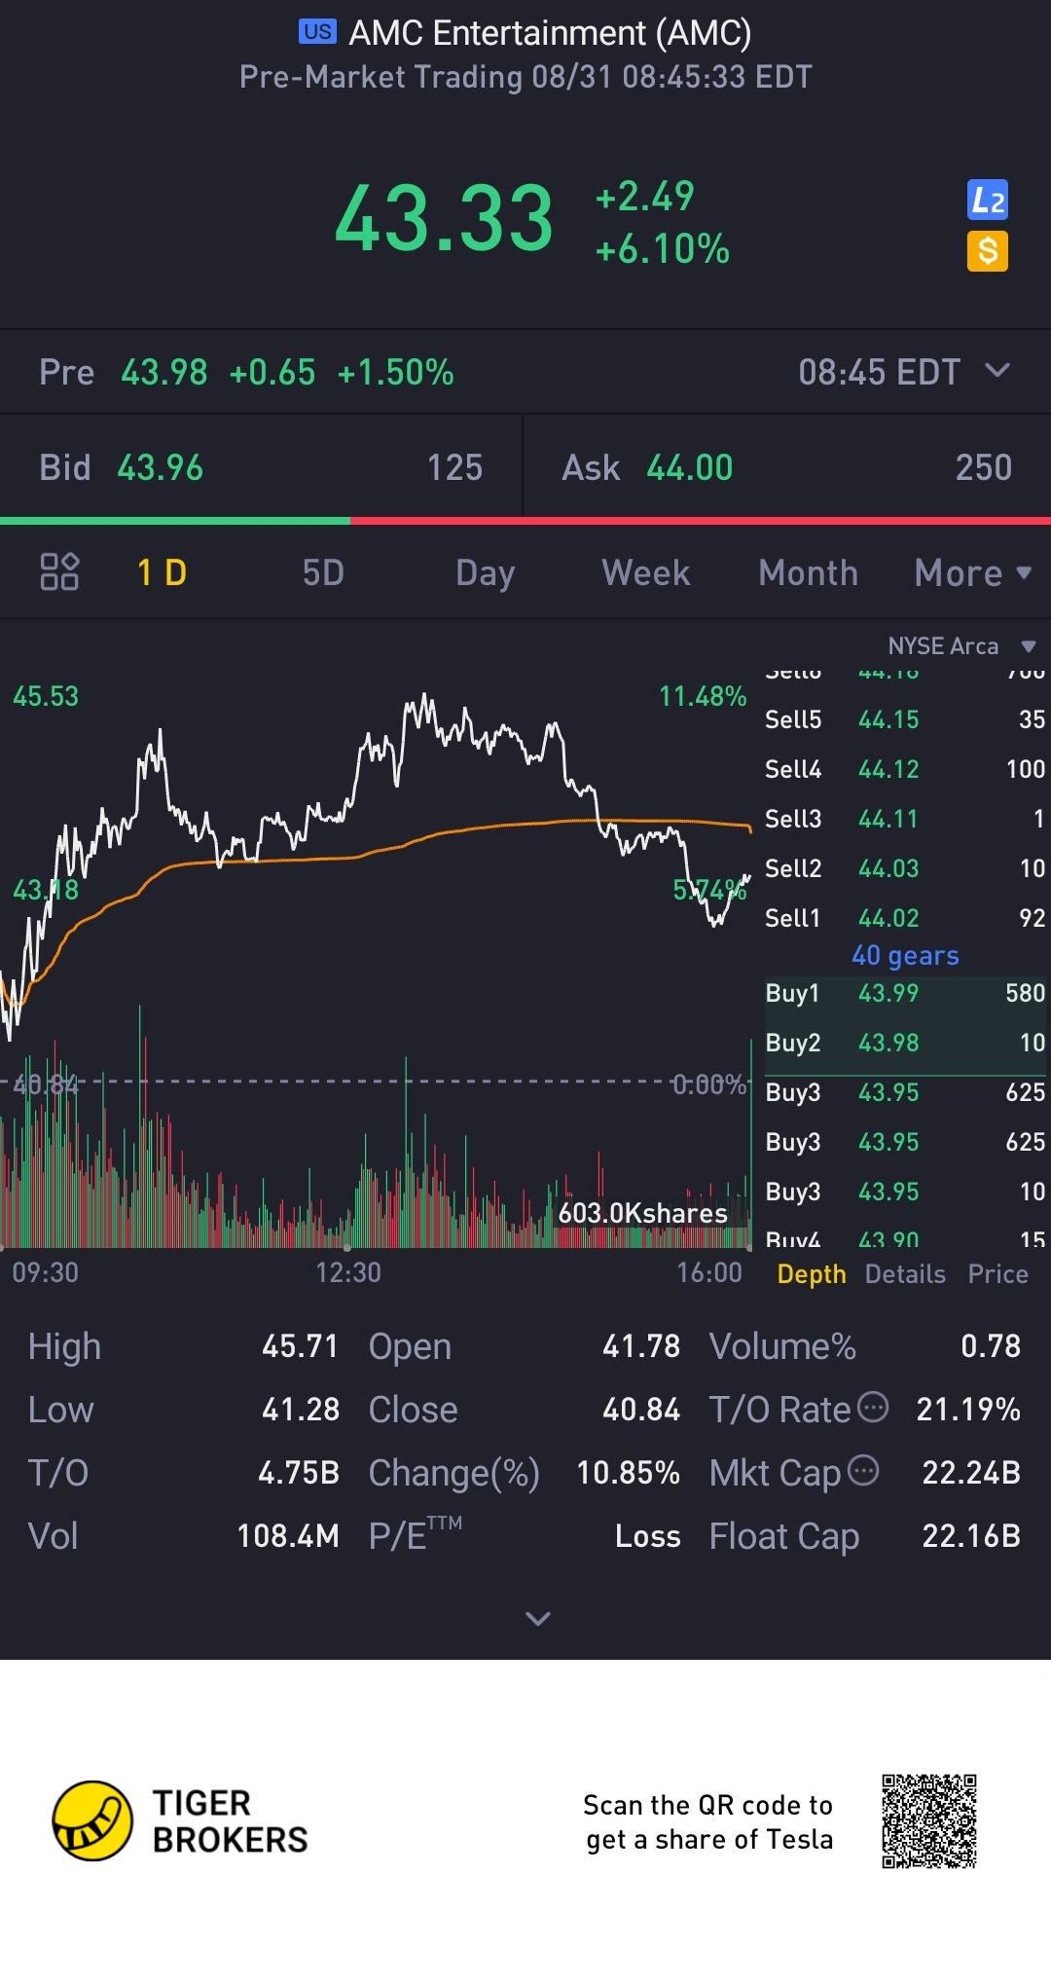The height and width of the screenshot is (1983, 1051).
Task: Tap the P/E TTM Loss value
Action: pyautogui.click(x=647, y=1536)
